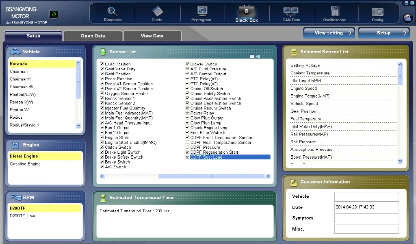Image resolution: width=416 pixels, height=244 pixels.
Task: Select Korando in vehicle list
Action: point(42,64)
